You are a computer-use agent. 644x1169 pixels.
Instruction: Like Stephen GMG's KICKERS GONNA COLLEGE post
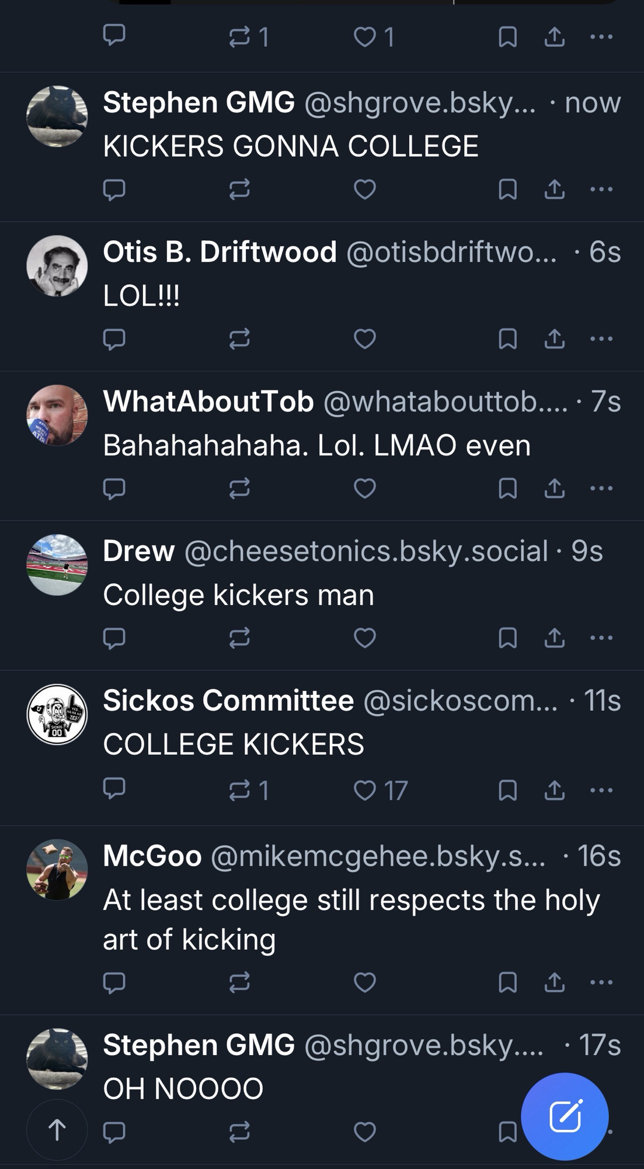pyautogui.click(x=365, y=189)
